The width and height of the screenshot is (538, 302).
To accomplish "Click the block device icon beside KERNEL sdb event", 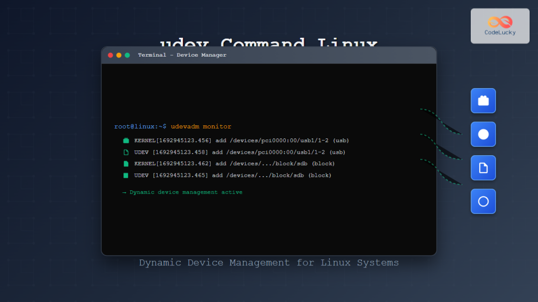I will tap(125, 163).
